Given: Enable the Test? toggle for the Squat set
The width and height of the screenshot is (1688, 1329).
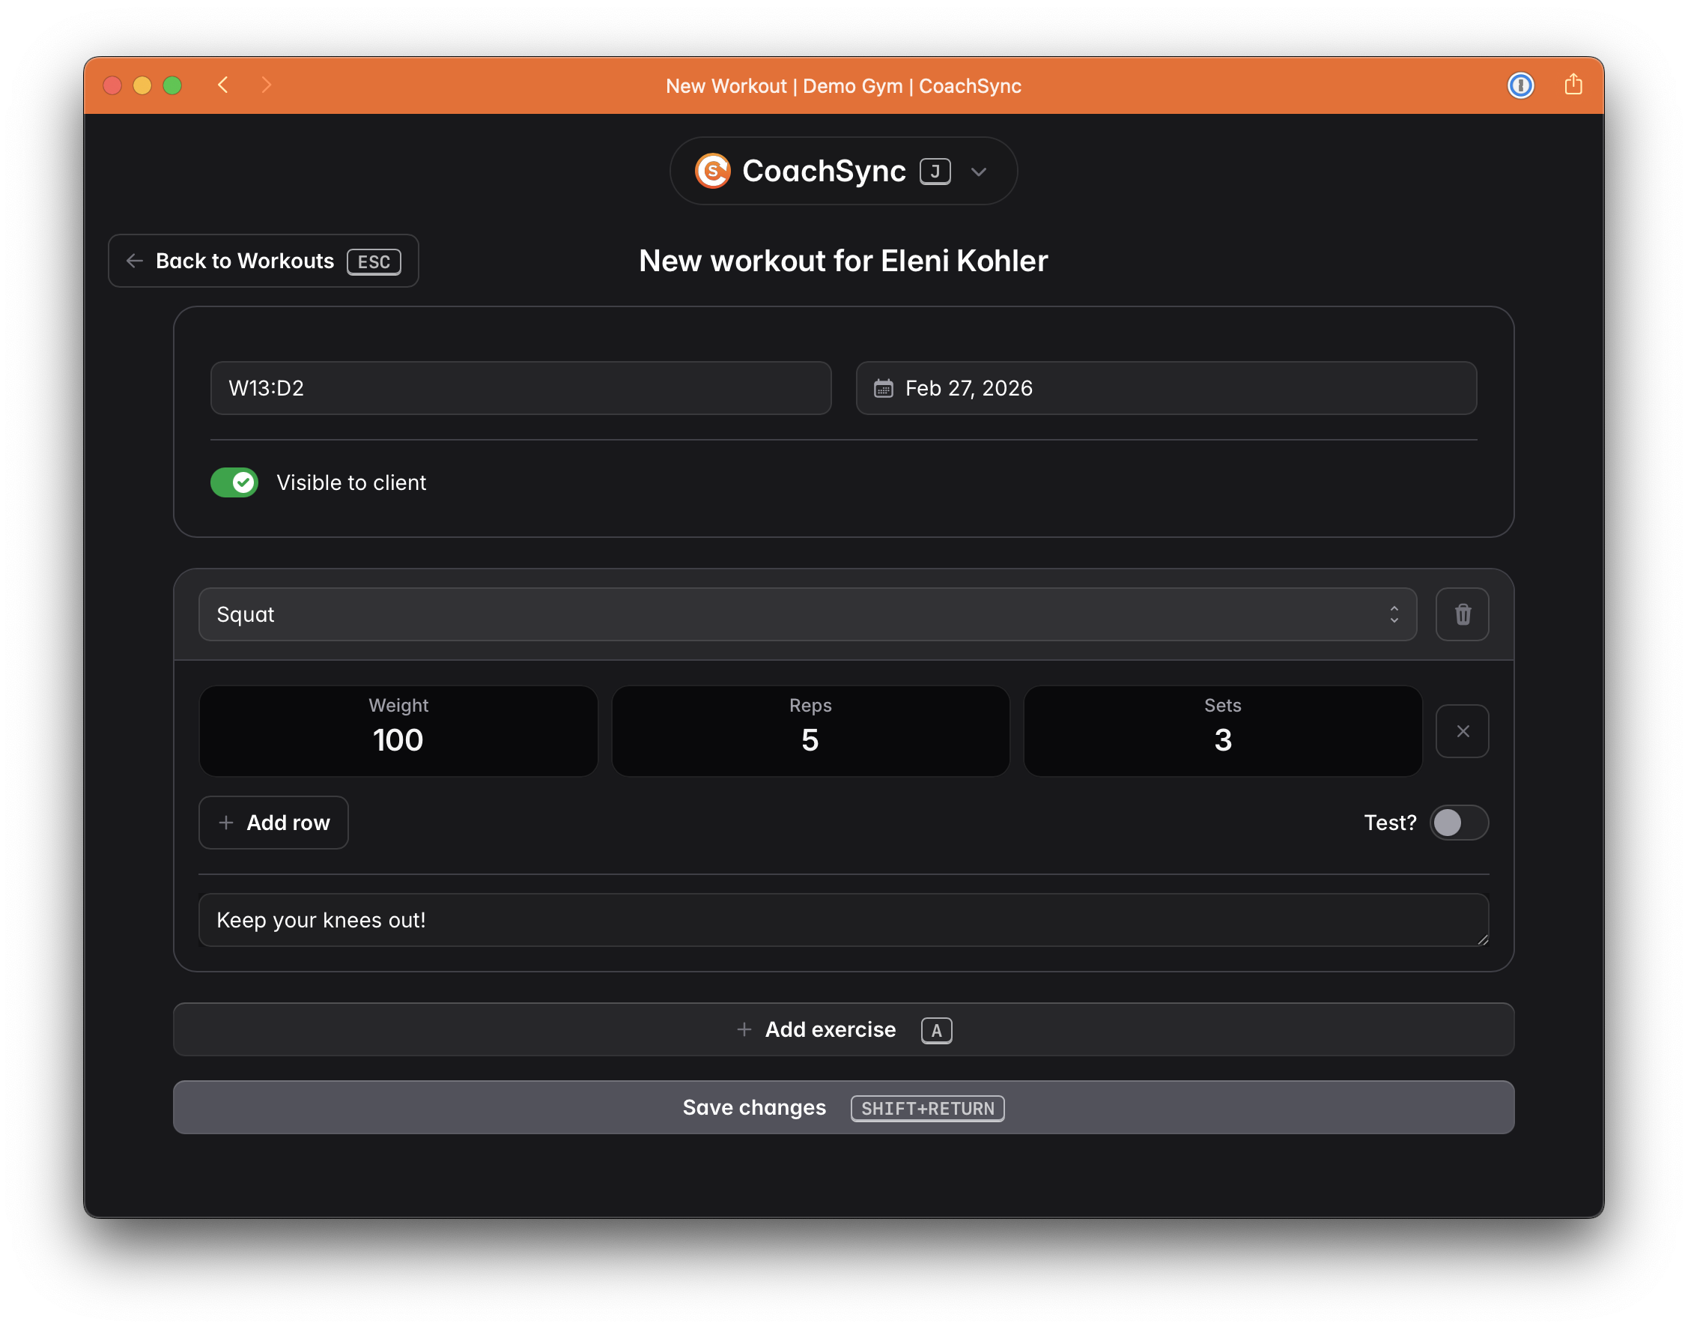Looking at the screenshot, I should pyautogui.click(x=1458, y=823).
